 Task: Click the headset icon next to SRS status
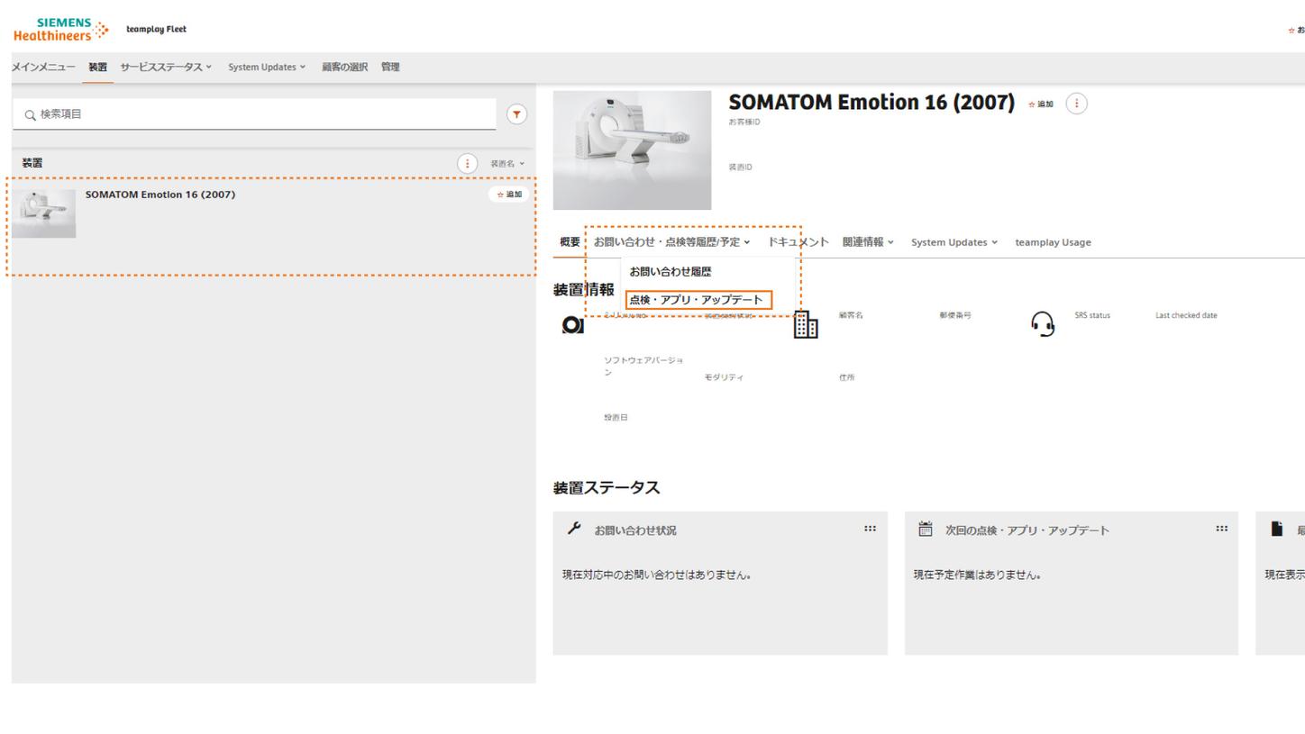pyautogui.click(x=1043, y=324)
